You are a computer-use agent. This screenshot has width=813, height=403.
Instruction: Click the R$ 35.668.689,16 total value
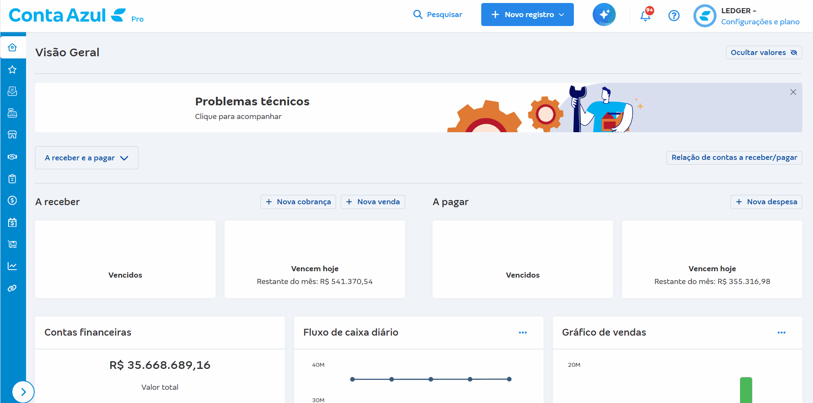click(160, 365)
